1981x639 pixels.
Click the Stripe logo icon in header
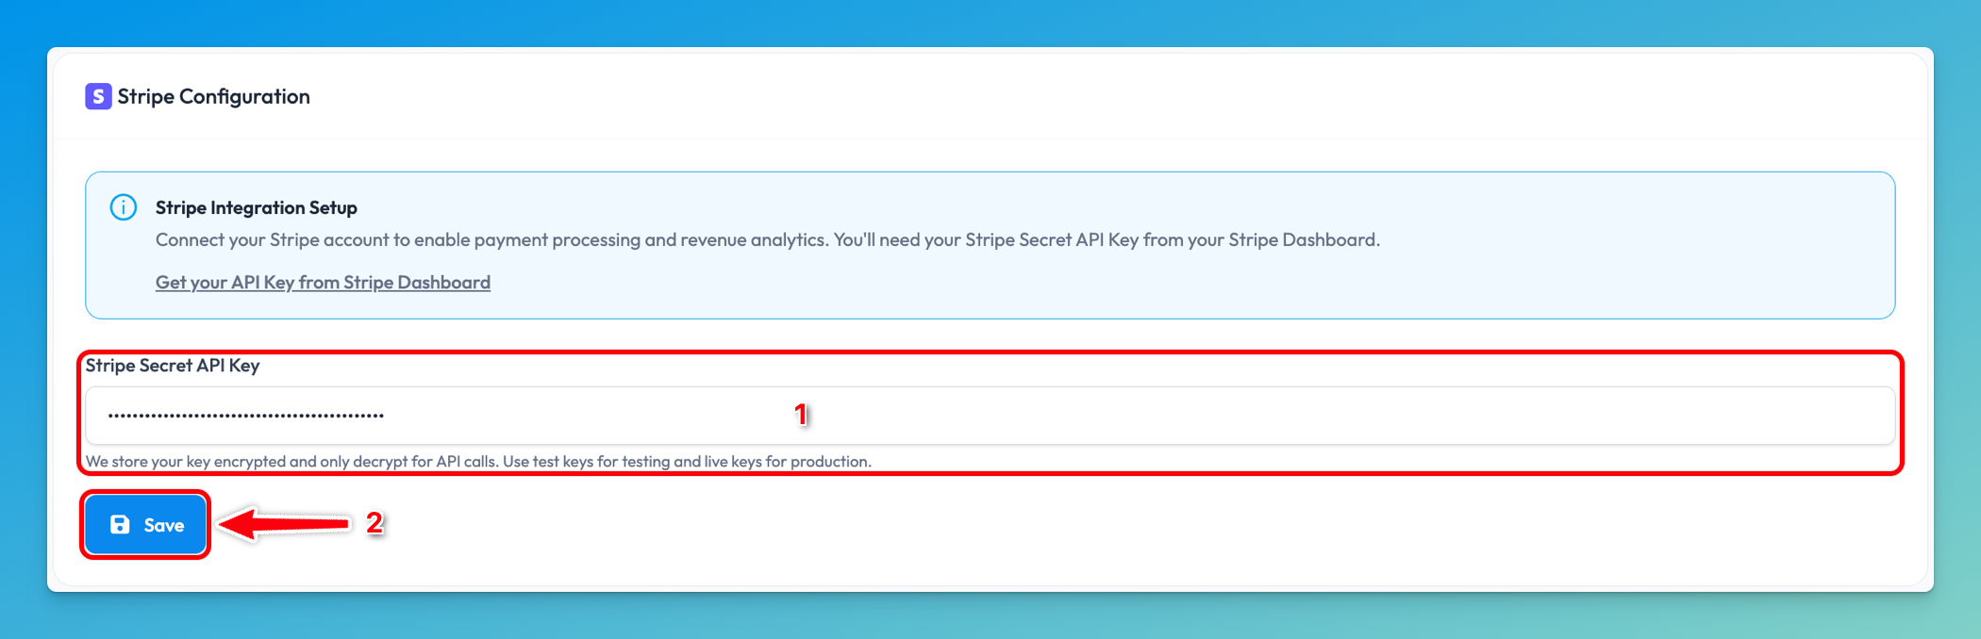(x=98, y=96)
